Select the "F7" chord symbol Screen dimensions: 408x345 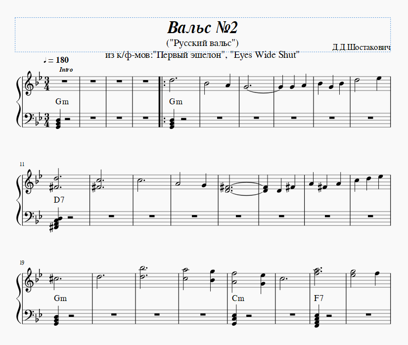click(x=319, y=298)
